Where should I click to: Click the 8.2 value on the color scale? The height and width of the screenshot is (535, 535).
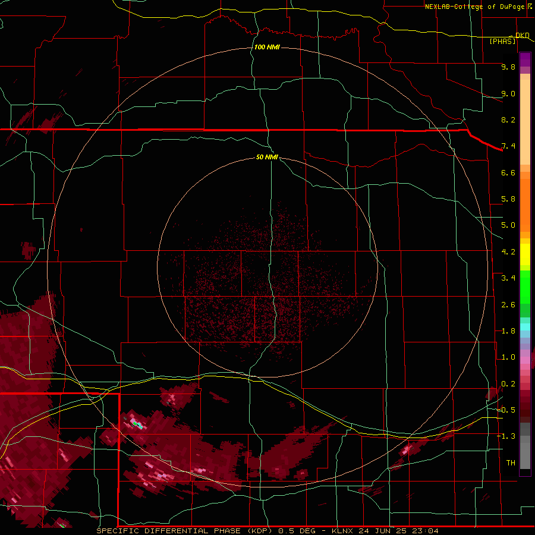pos(508,119)
